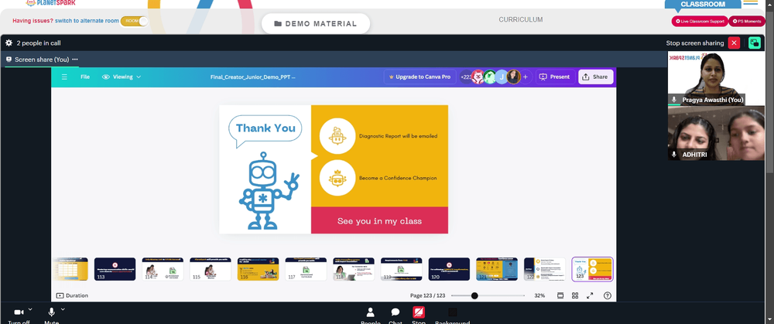Click the 32% zoom level value
The height and width of the screenshot is (324, 774).
coord(539,295)
